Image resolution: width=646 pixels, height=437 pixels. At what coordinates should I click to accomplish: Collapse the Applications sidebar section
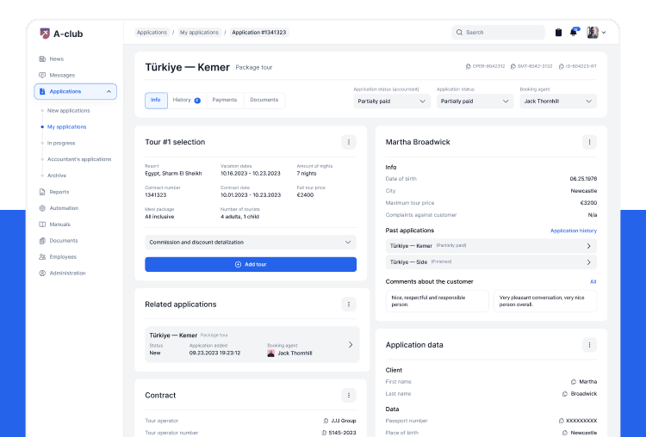click(x=109, y=91)
